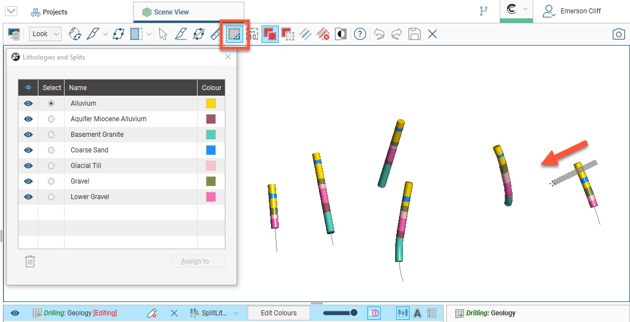
Task: Hide the Coarse Sand lithology
Action: [28, 150]
